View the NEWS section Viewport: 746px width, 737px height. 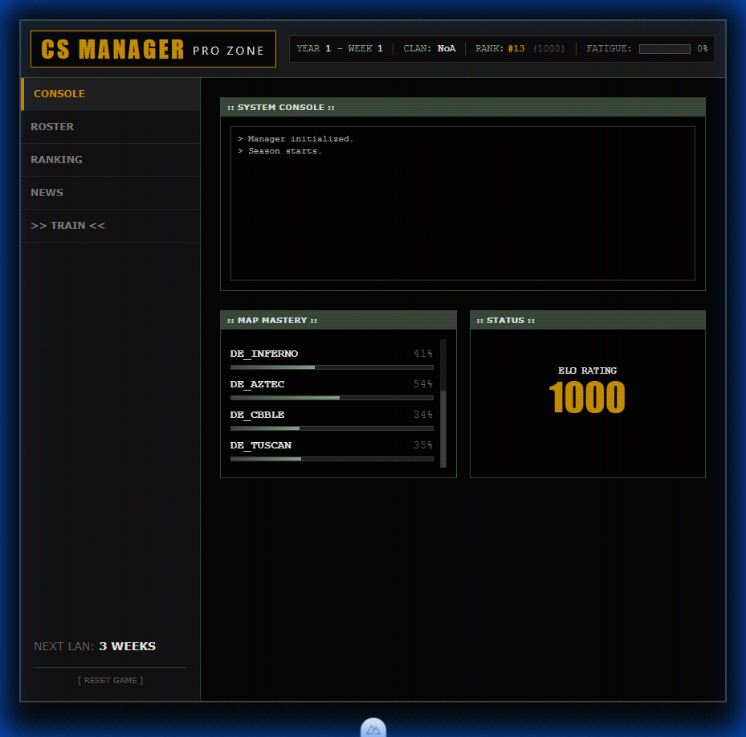point(47,192)
